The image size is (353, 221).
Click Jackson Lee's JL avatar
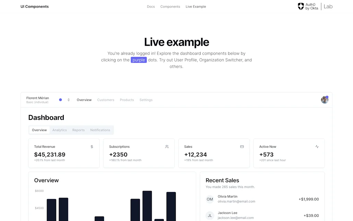coord(210,215)
